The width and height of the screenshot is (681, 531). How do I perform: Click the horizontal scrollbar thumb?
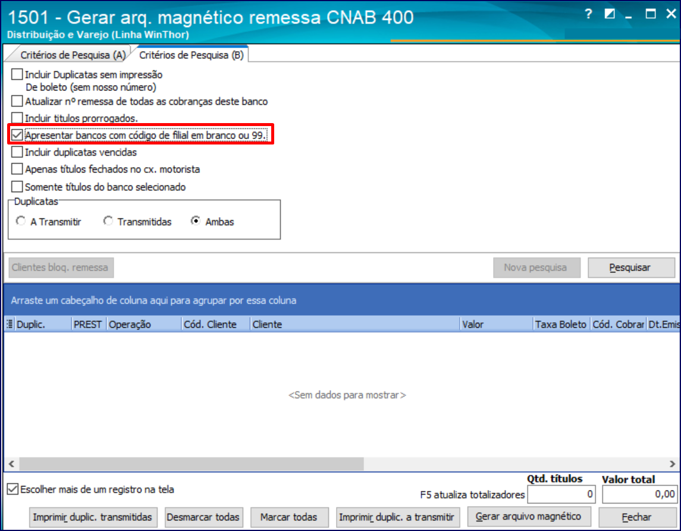tap(192, 464)
